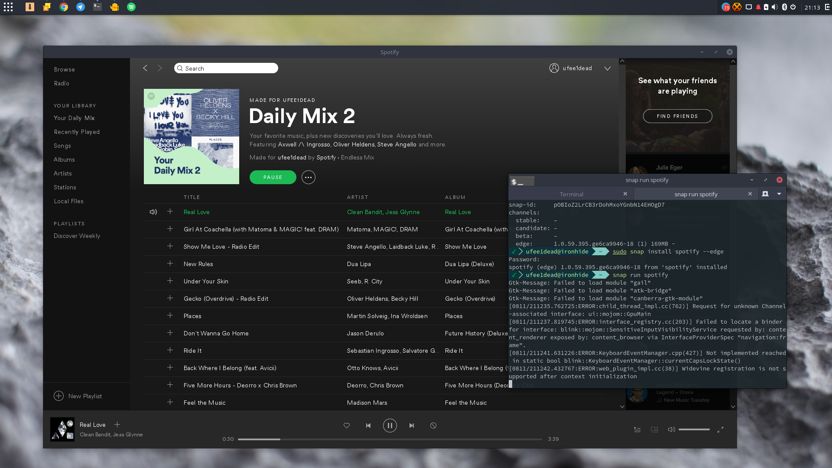The width and height of the screenshot is (832, 468).
Task: Add Girl At Coachella to library
Action: click(170, 229)
